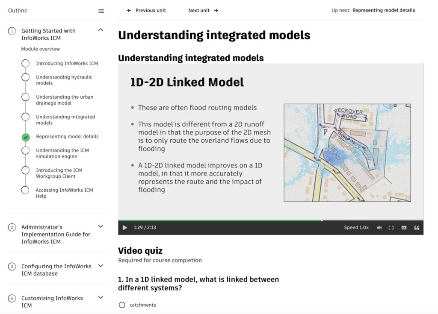Click the Understanding hydraulic models status circle
Screen dimensions: 438x314
25,77
